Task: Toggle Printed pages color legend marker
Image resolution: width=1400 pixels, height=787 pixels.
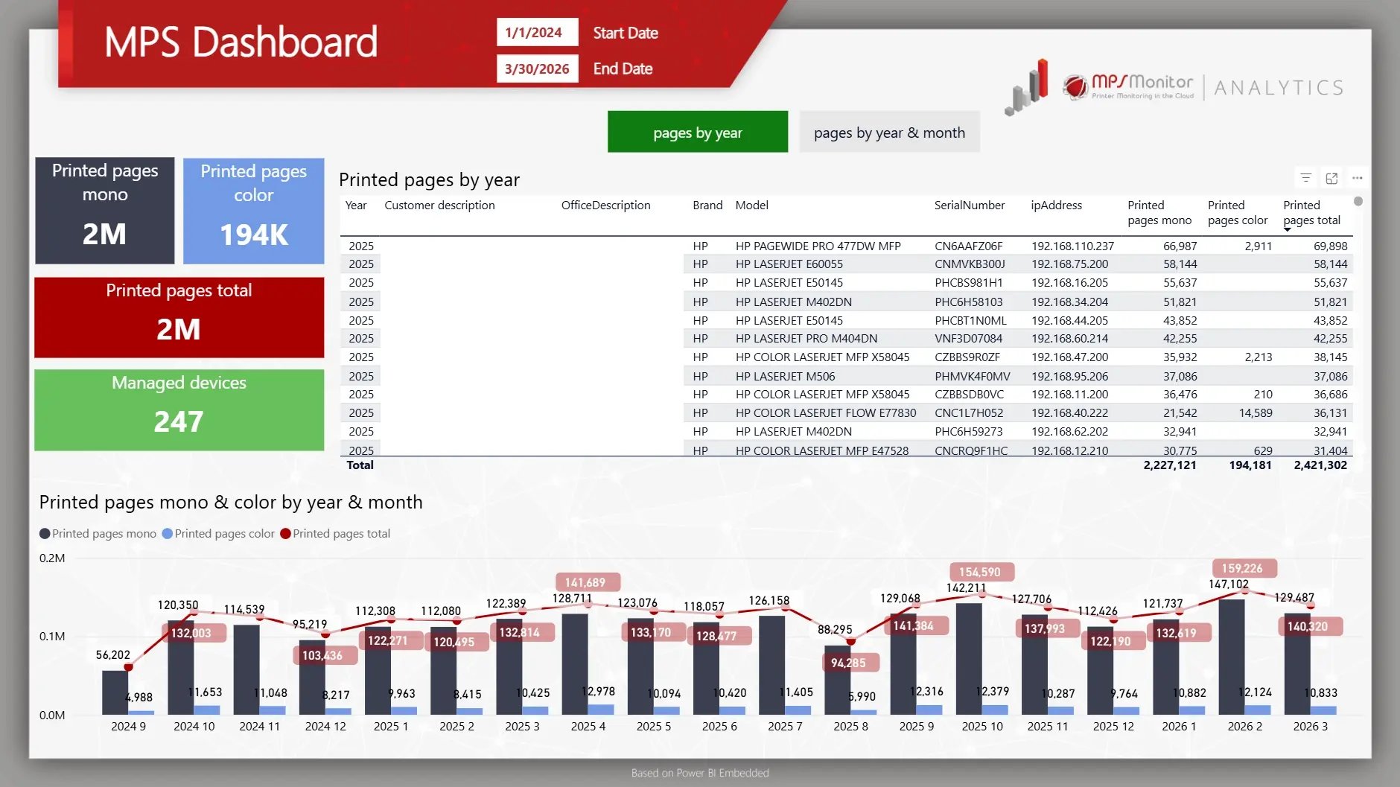Action: [x=168, y=534]
